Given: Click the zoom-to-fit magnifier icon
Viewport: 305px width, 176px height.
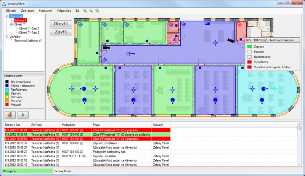Looking at the screenshot, I should point(98,11).
